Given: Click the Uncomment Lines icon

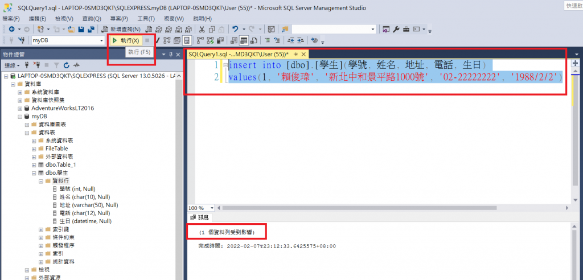Looking at the screenshot, I should [277, 40].
